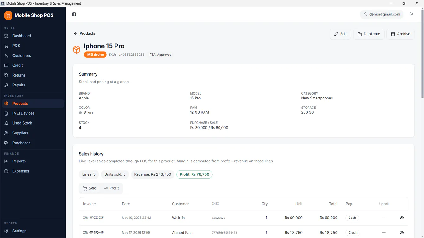This screenshot has height=238, width=424.
Task: Click the Products box icon in sidebar
Action: pos(6,104)
